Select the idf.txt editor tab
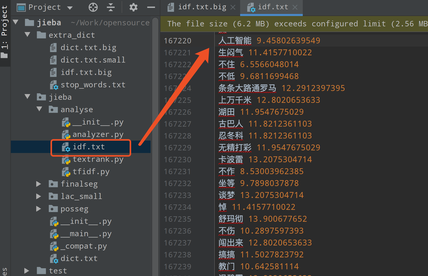The height and width of the screenshot is (276, 428). point(273,7)
